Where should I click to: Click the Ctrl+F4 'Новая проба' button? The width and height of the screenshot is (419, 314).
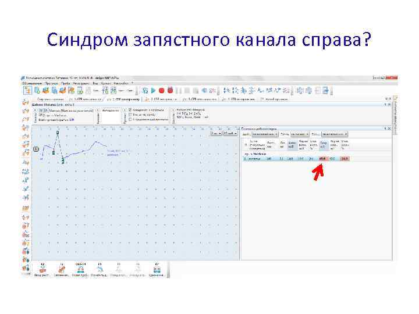pos(80,270)
